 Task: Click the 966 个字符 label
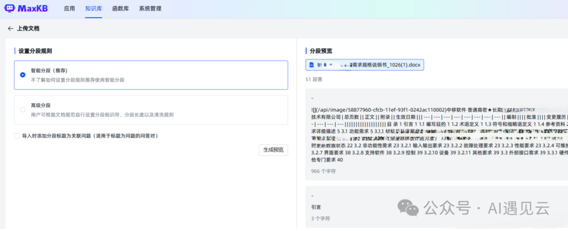coord(323,171)
